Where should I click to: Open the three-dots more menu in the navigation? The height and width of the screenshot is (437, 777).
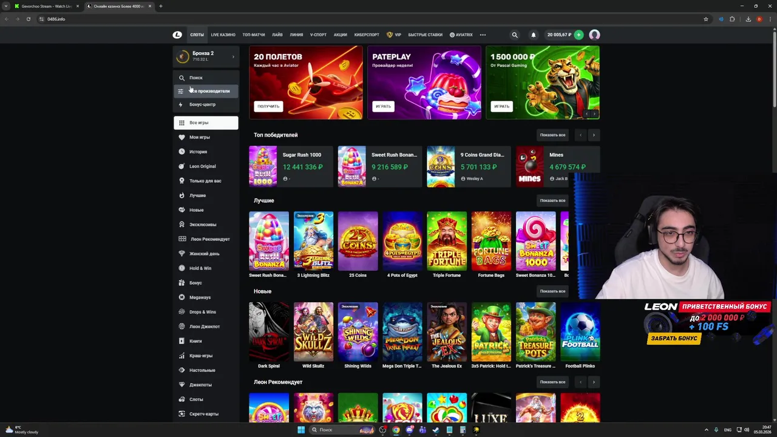[x=483, y=35]
